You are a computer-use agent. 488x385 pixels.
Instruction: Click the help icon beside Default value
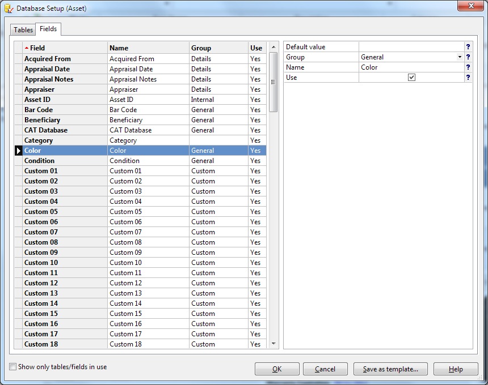pyautogui.click(x=468, y=46)
